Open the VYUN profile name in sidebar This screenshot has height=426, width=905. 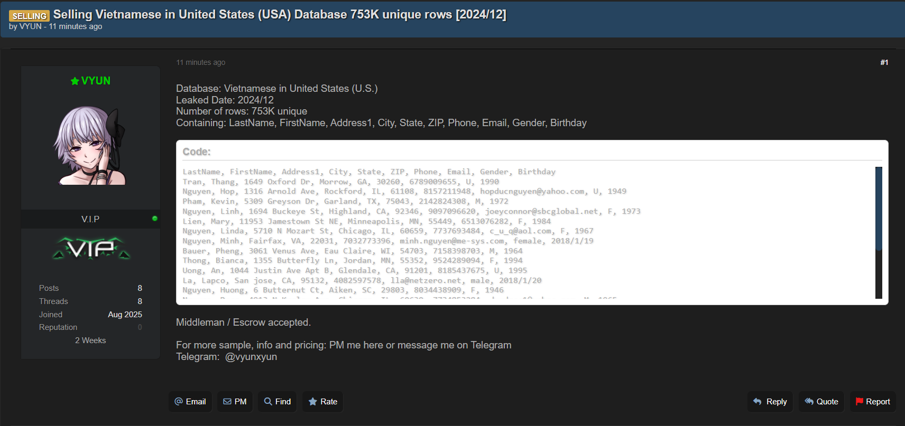click(96, 81)
